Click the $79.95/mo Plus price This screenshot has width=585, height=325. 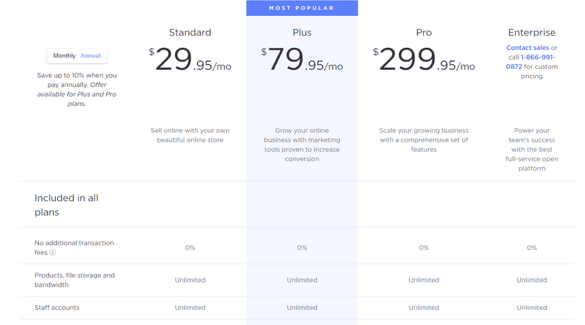[x=302, y=60]
